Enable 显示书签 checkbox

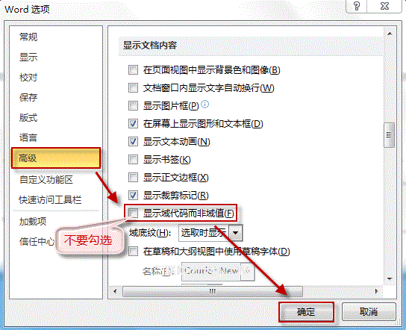point(133,160)
